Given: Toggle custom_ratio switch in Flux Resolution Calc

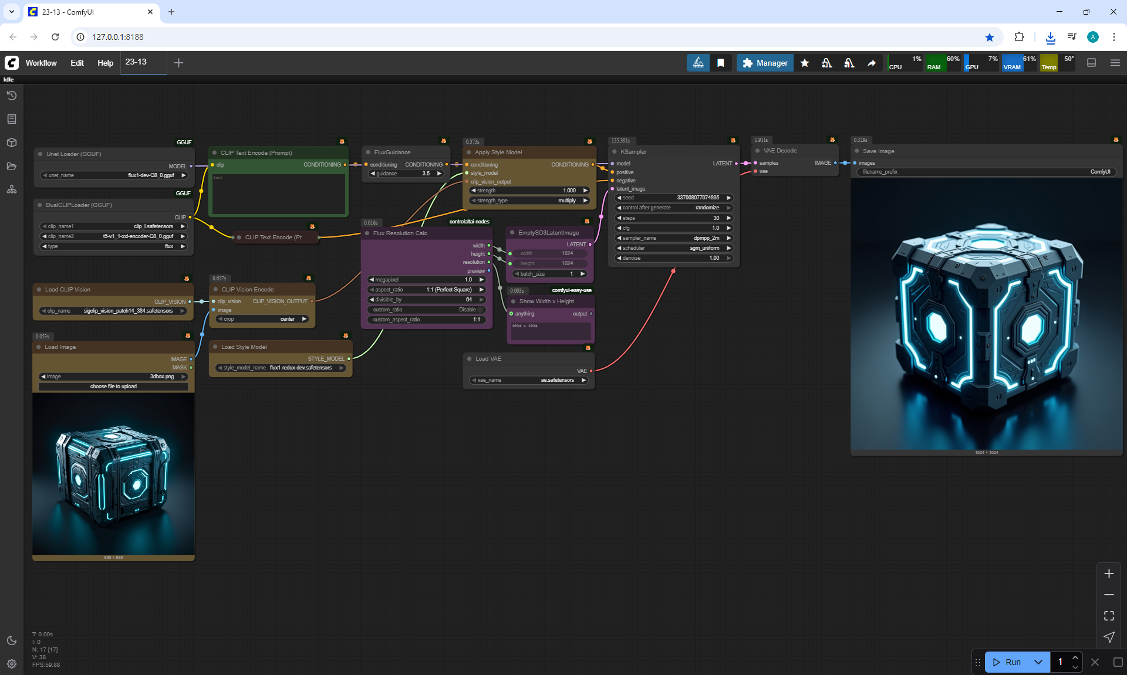Looking at the screenshot, I should click(x=481, y=310).
